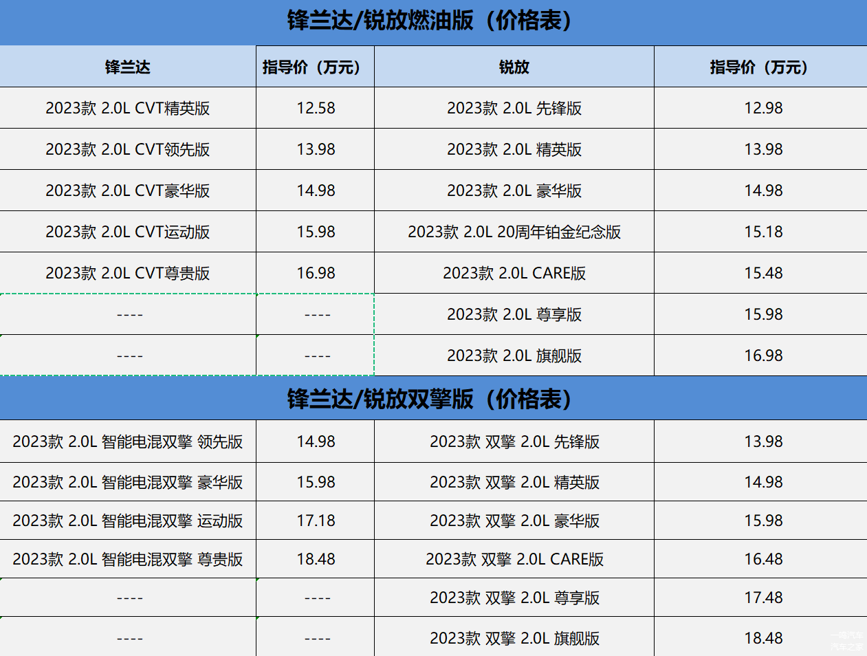Click the 12.58 price cell
The image size is (867, 656).
click(x=316, y=108)
